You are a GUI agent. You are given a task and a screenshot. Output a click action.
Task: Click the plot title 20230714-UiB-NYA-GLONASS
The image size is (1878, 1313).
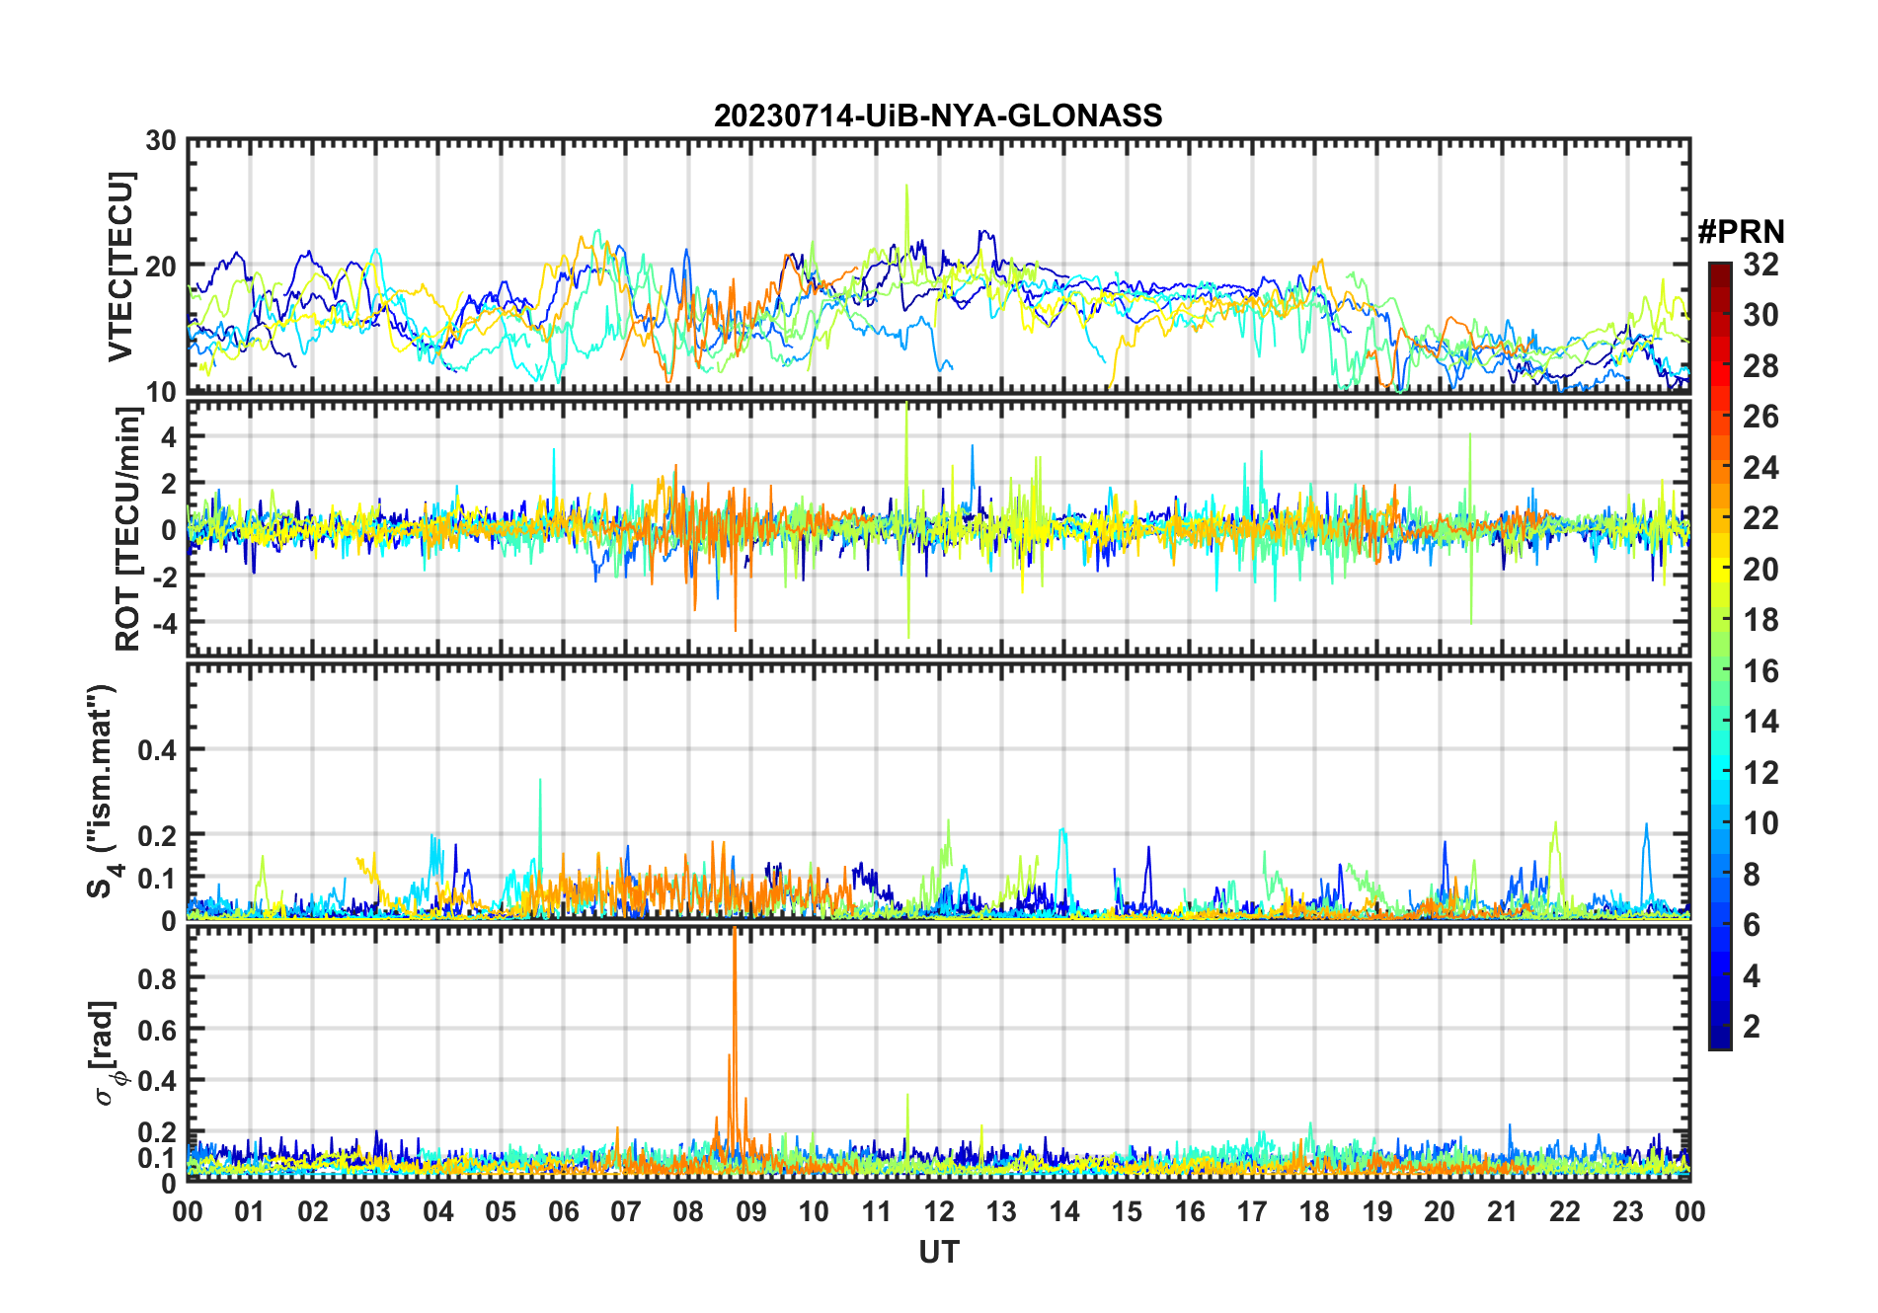[938, 116]
